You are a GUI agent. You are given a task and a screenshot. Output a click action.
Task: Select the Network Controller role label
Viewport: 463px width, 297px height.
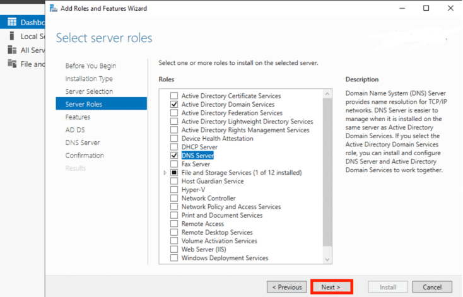208,198
